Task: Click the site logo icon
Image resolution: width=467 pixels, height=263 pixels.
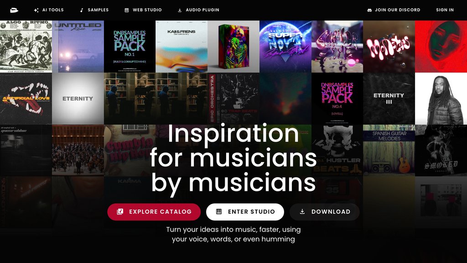Action: [x=14, y=10]
